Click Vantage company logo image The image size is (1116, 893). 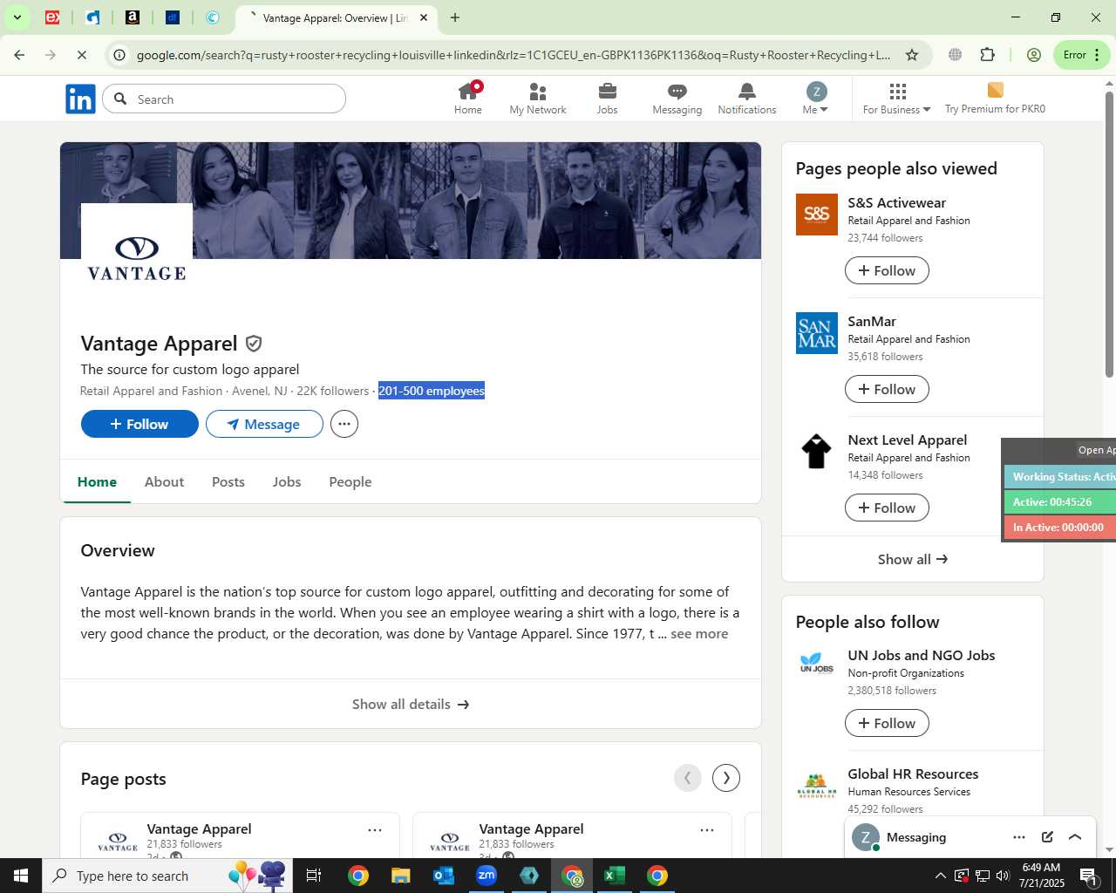137,259
